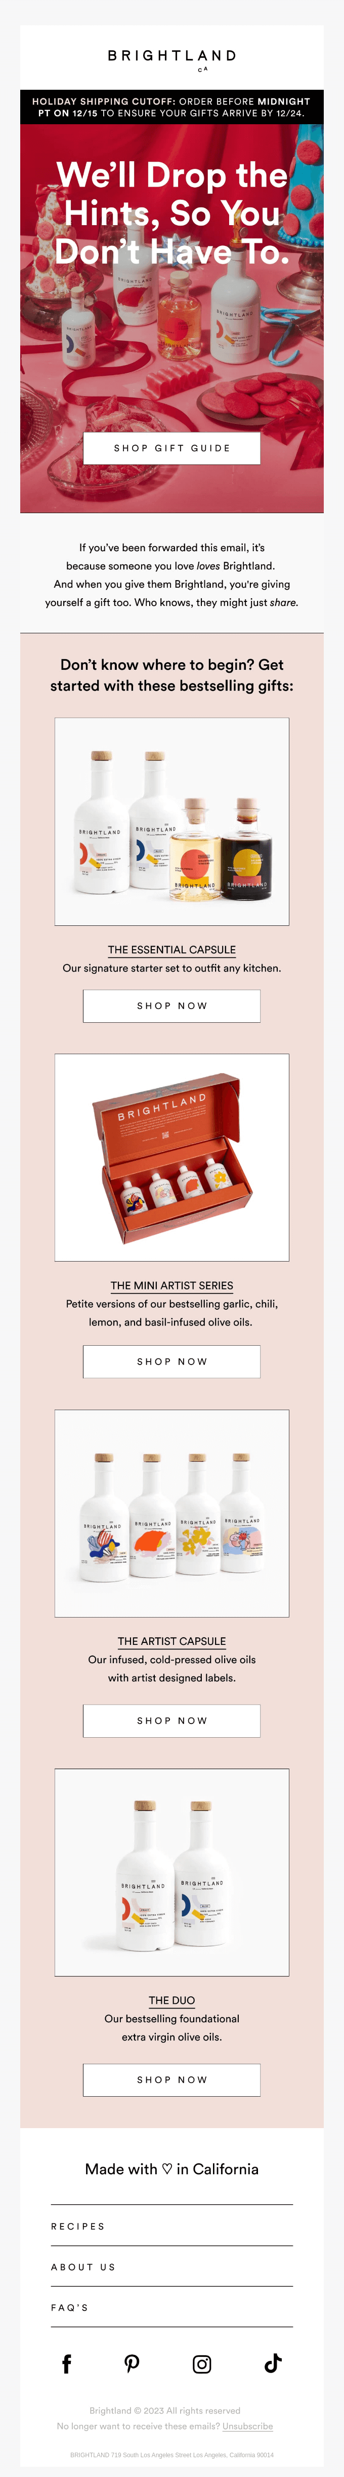The height and width of the screenshot is (2477, 344).
Task: Open the Instagram icon
Action: tap(202, 2364)
